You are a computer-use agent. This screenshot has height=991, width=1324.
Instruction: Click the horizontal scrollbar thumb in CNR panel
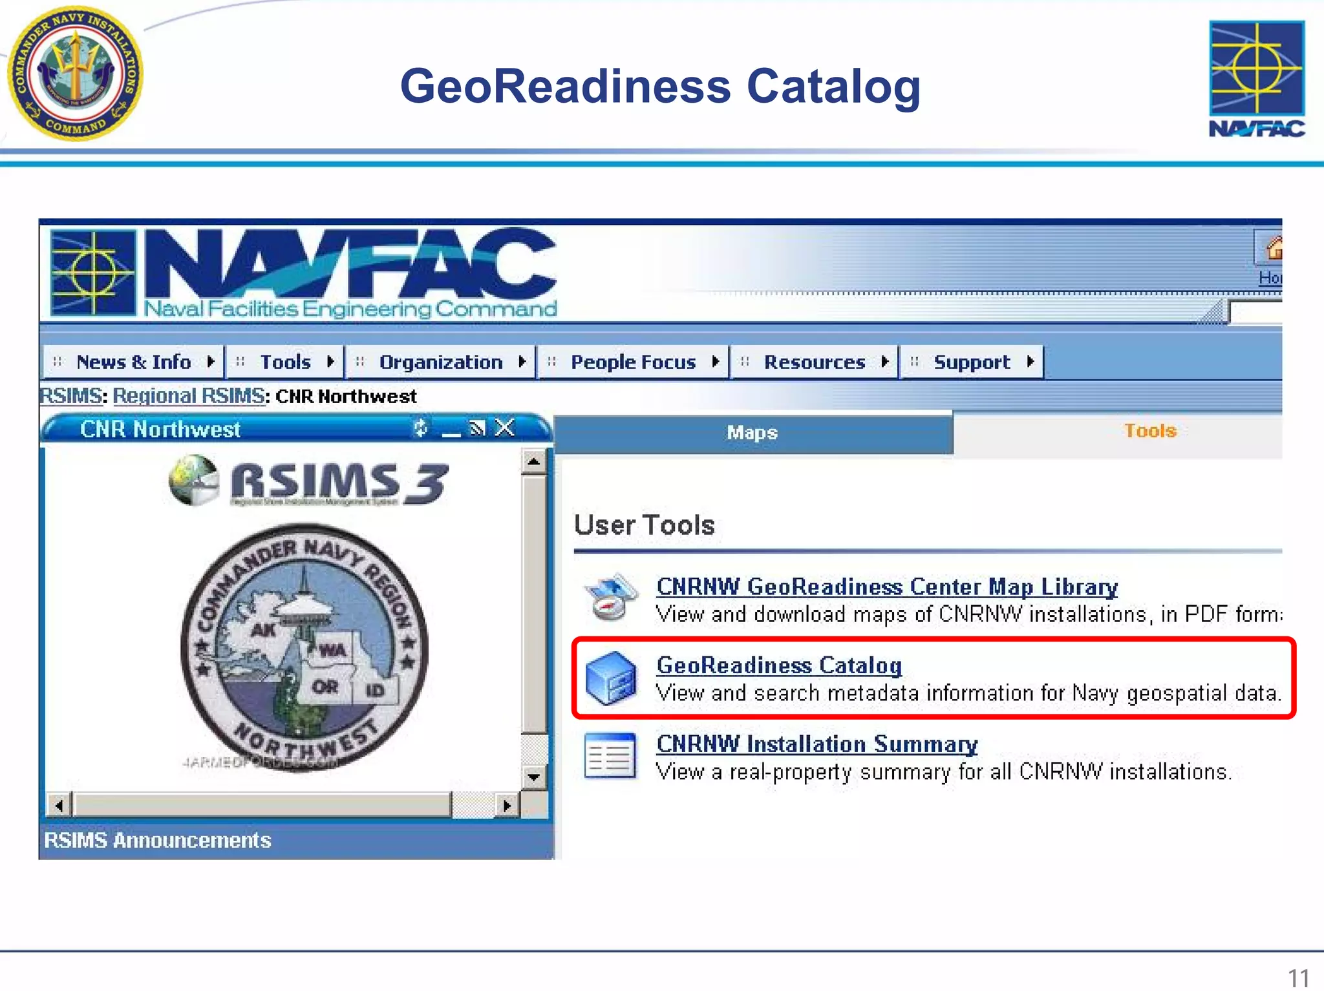(x=262, y=805)
